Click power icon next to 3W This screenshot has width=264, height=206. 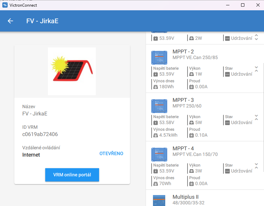tap(192, 171)
